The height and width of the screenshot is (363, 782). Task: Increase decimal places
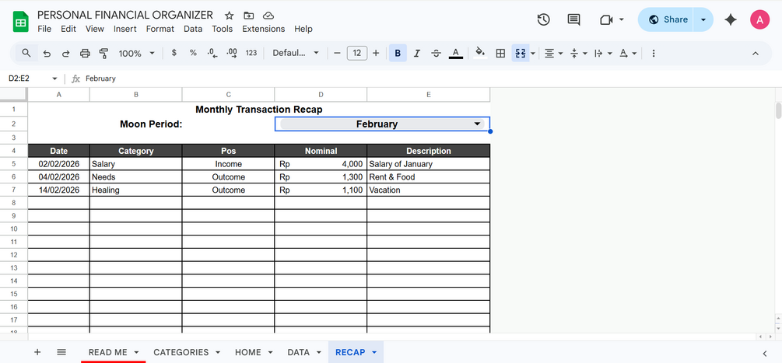coord(231,53)
